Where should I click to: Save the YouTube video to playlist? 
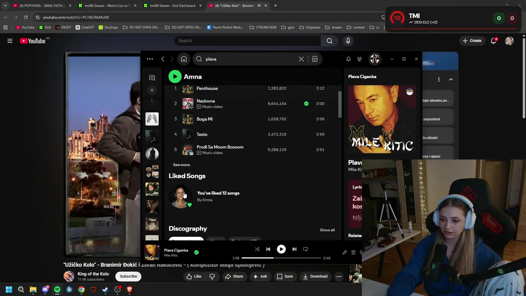(284, 276)
